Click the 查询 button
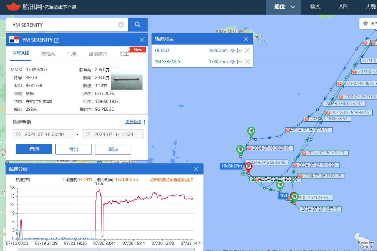The height and width of the screenshot is (251, 377). 34,149
